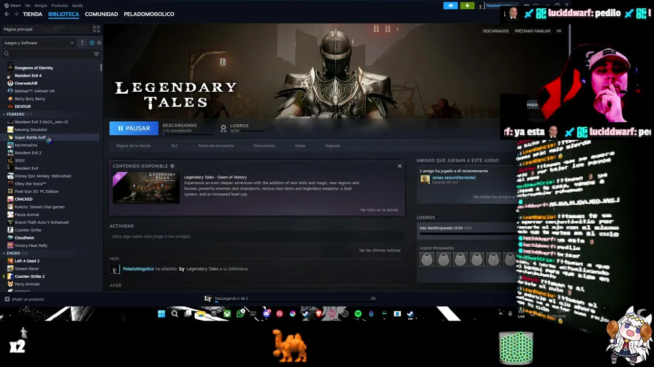The width and height of the screenshot is (654, 367).
Task: Click the library search magnifier icon
Action: tap(7, 54)
